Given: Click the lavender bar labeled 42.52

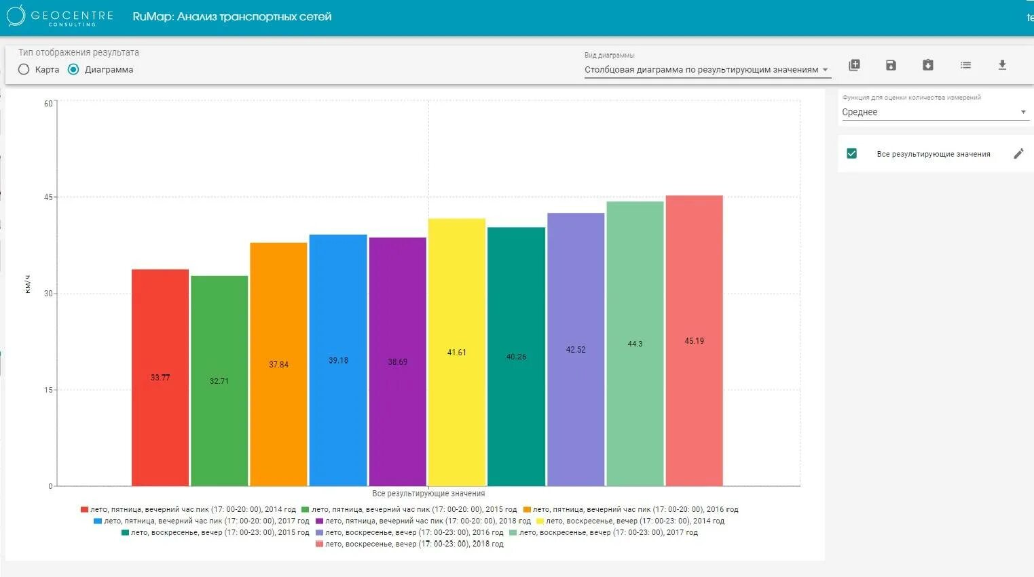Looking at the screenshot, I should [x=576, y=350].
